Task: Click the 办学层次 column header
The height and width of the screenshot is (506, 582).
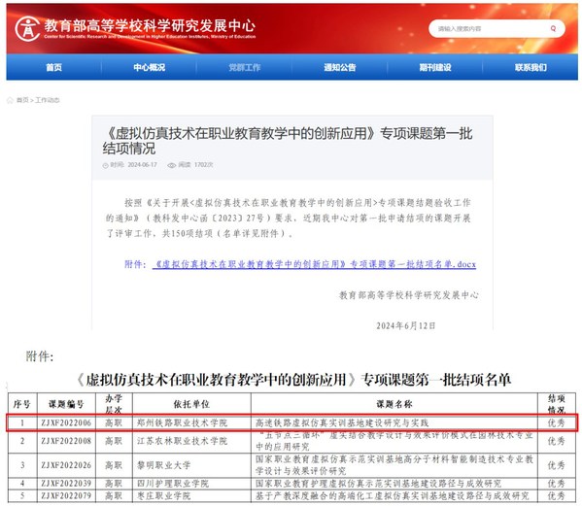Action: tap(114, 404)
